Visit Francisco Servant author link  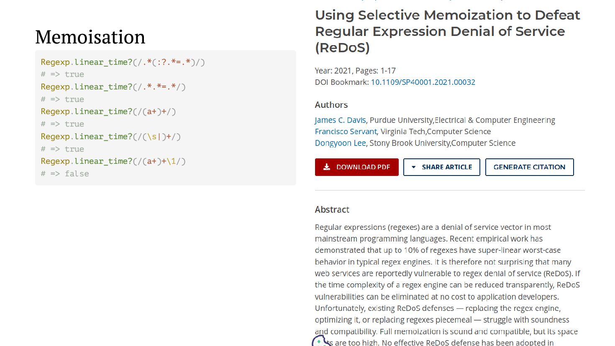click(x=346, y=131)
